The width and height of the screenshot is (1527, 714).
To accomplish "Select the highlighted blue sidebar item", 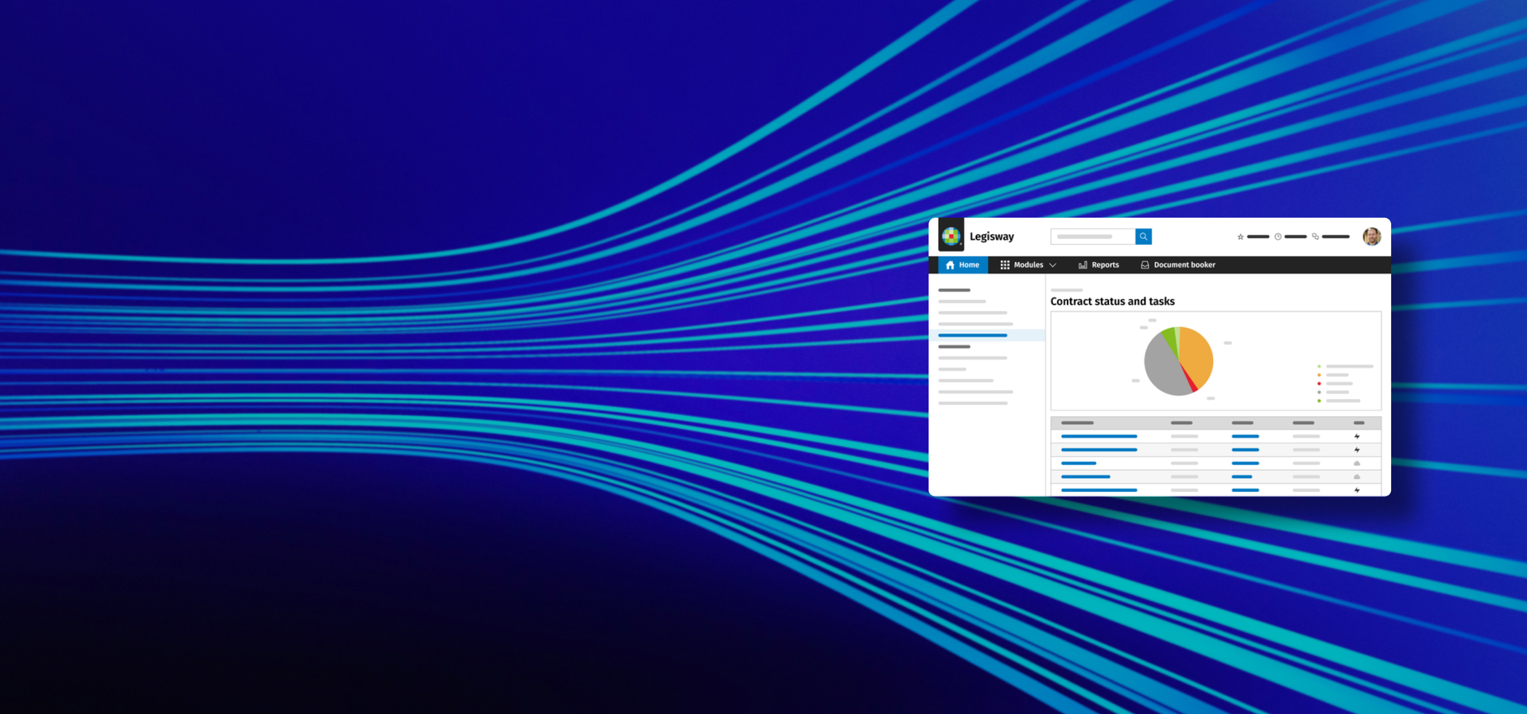I will (x=973, y=336).
